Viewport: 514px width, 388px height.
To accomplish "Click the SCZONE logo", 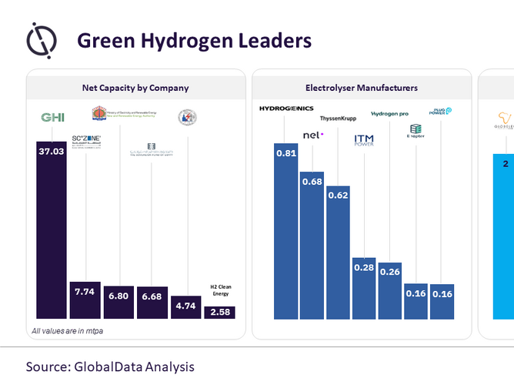I will click(86, 142).
